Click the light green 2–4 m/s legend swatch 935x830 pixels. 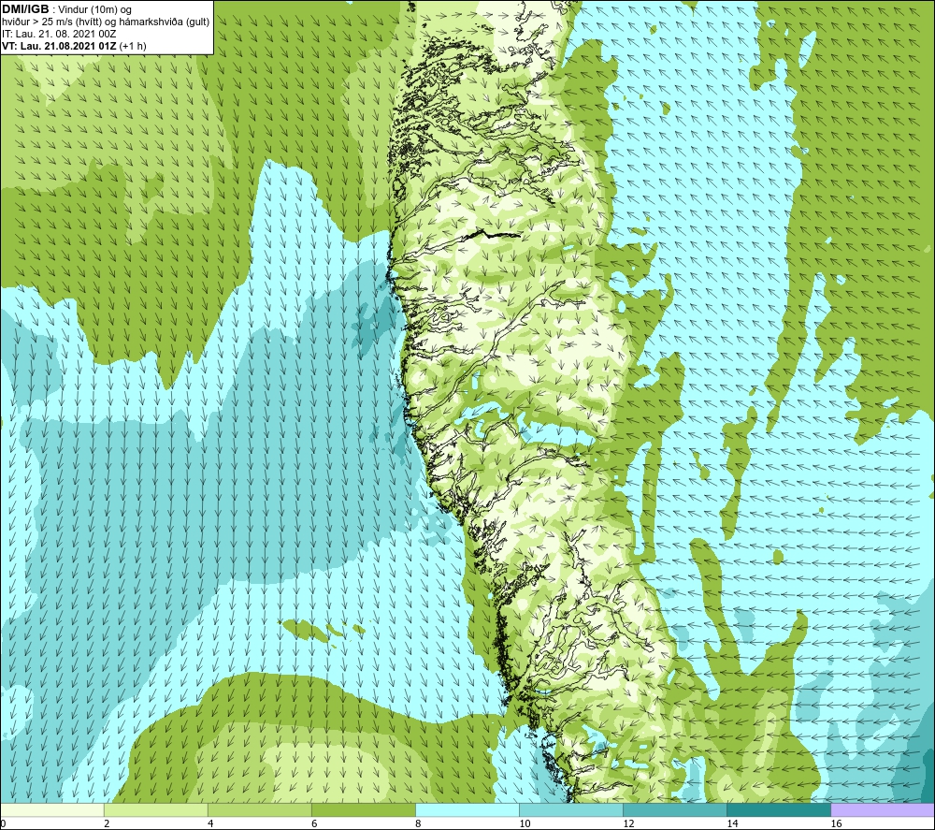pos(156,810)
